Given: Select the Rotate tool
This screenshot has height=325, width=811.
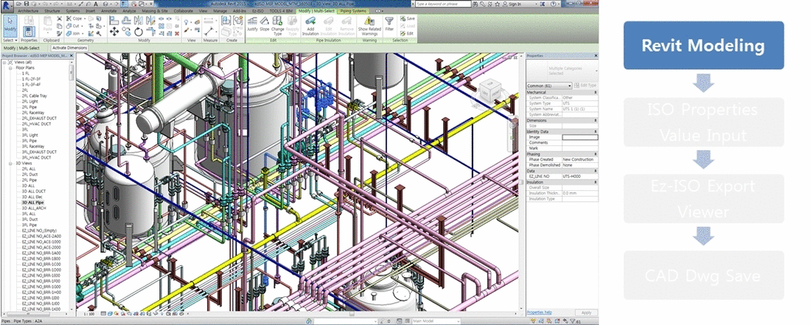Looking at the screenshot, I should [x=139, y=32].
